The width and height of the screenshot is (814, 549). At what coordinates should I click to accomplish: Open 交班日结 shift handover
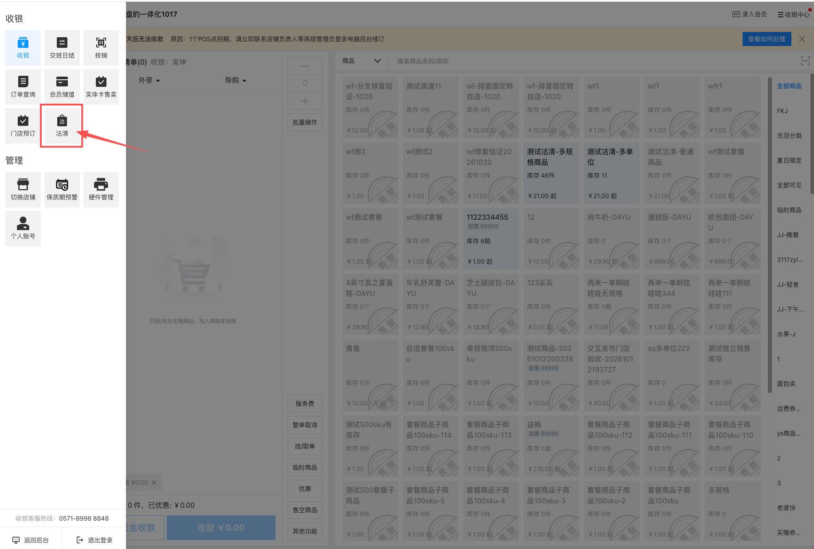(x=62, y=48)
